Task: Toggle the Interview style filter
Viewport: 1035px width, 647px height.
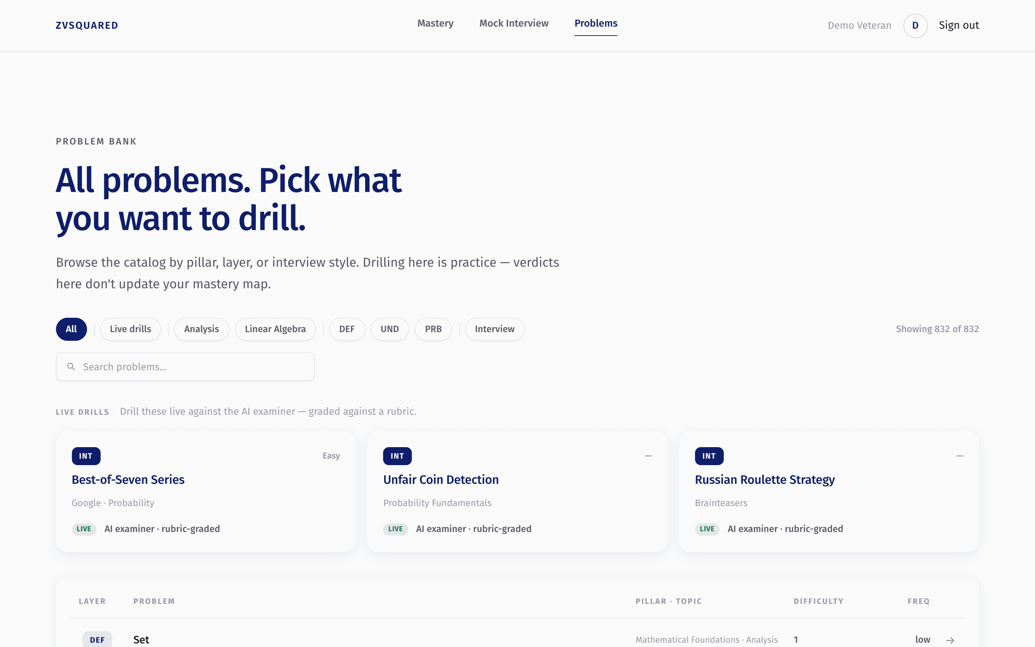Action: pos(494,329)
